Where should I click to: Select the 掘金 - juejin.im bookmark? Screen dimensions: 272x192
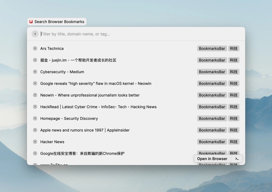(x=136, y=60)
